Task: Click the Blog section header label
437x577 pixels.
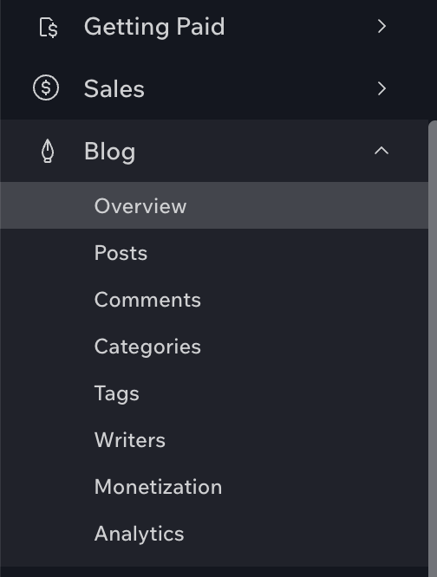Action: [110, 152]
